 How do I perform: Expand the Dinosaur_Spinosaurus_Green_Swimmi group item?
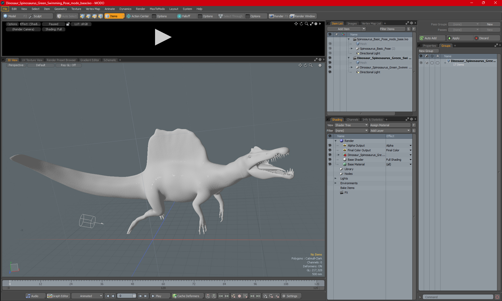tap(352, 67)
